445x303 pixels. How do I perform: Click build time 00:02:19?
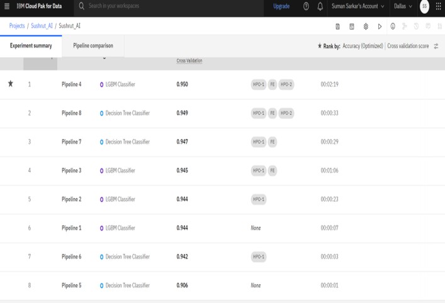[329, 84]
